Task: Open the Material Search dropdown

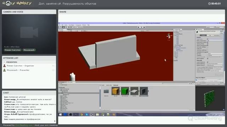Action: (215, 65)
